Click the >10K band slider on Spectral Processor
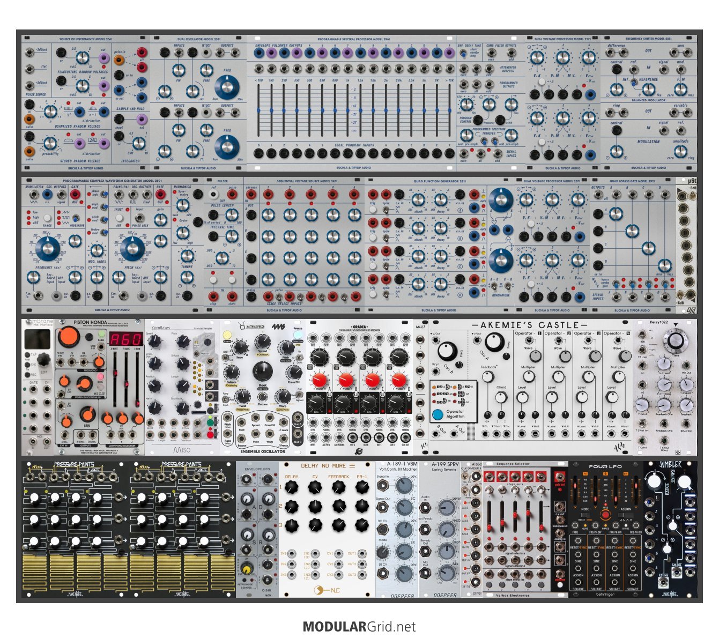 coord(449,110)
